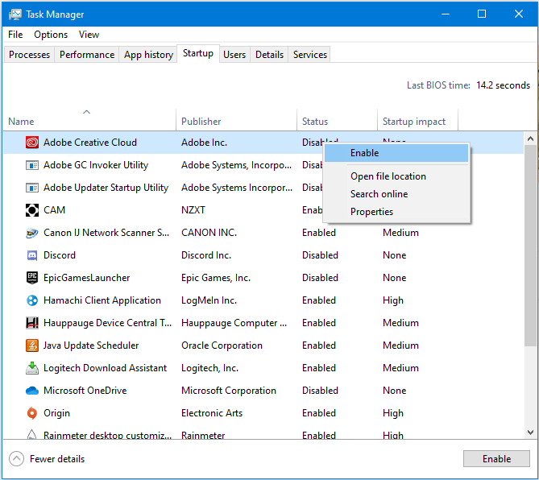
Task: Click the scrollbar down arrow
Action: pyautogui.click(x=530, y=432)
